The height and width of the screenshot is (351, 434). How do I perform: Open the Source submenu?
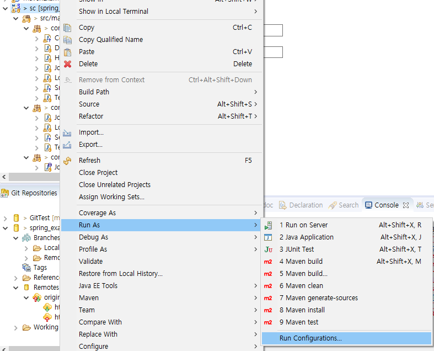(161, 104)
